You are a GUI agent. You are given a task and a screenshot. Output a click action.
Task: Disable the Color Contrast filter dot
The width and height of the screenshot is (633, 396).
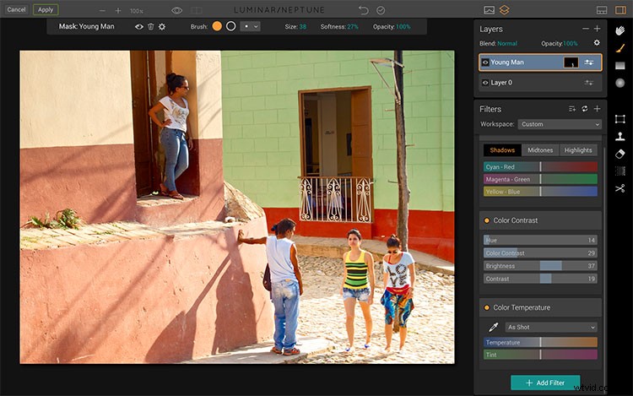click(x=487, y=220)
